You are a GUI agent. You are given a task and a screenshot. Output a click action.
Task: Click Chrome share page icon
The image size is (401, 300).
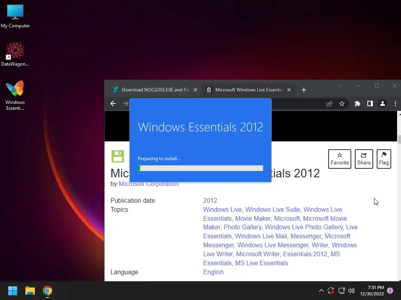(x=329, y=104)
